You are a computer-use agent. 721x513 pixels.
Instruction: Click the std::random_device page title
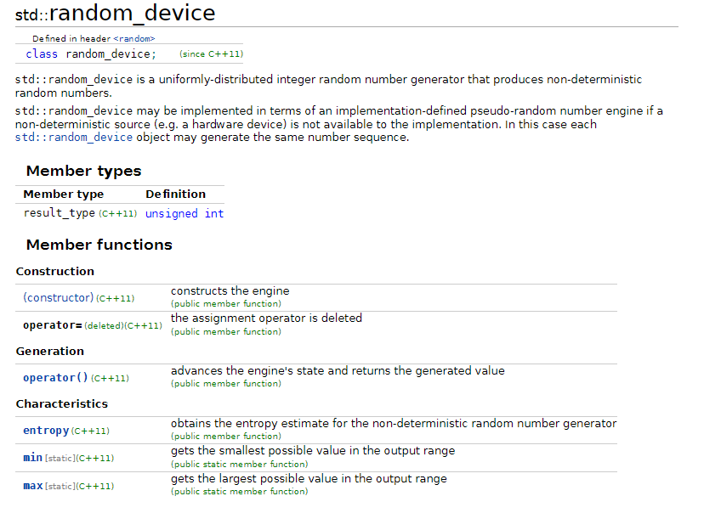pos(116,13)
